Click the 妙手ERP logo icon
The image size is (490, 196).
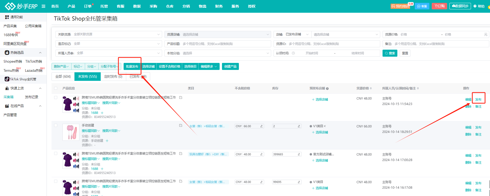point(10,6)
